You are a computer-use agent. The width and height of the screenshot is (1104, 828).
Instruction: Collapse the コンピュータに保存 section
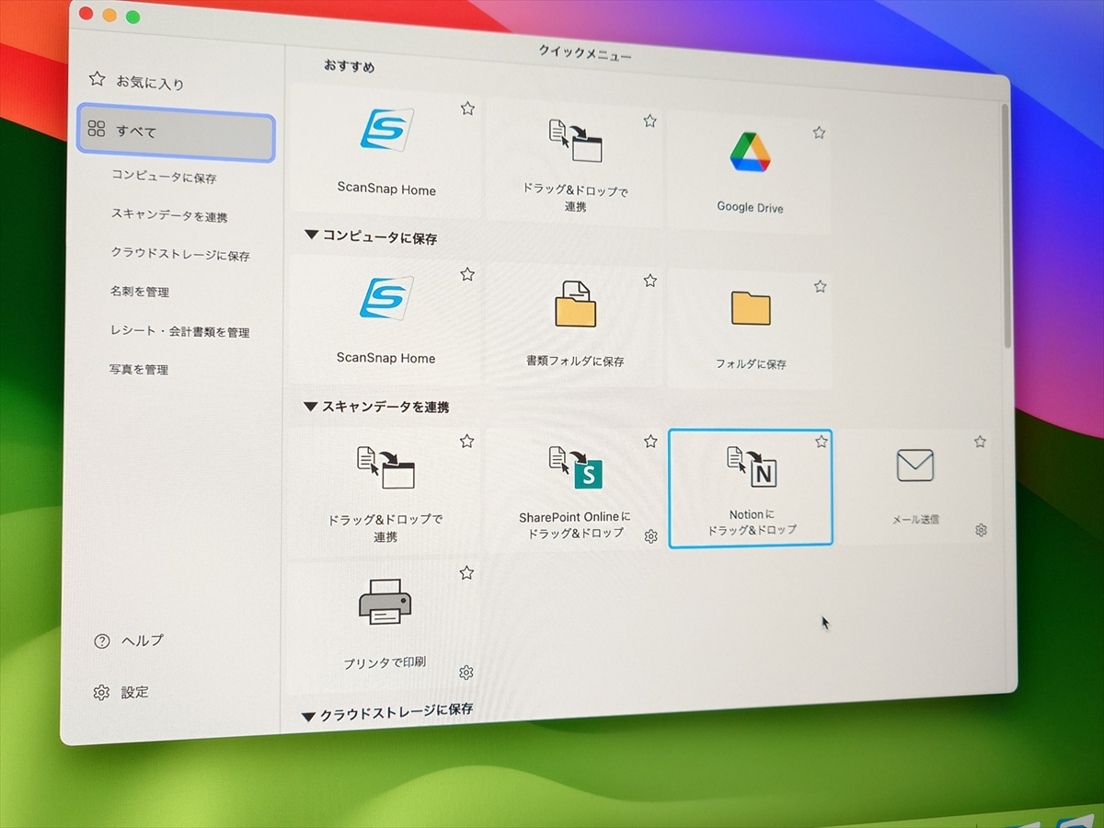pos(310,236)
